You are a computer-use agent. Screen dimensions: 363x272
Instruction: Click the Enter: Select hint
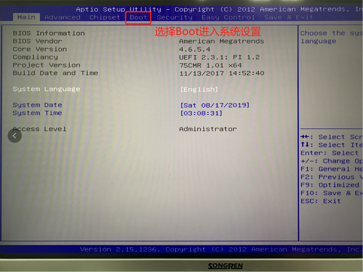coord(330,153)
